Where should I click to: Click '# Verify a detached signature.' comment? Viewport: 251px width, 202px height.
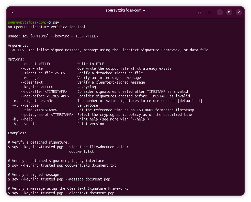pos(39,143)
